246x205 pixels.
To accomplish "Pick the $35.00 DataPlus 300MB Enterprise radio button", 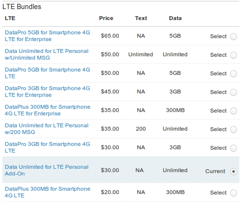I will (233, 111).
